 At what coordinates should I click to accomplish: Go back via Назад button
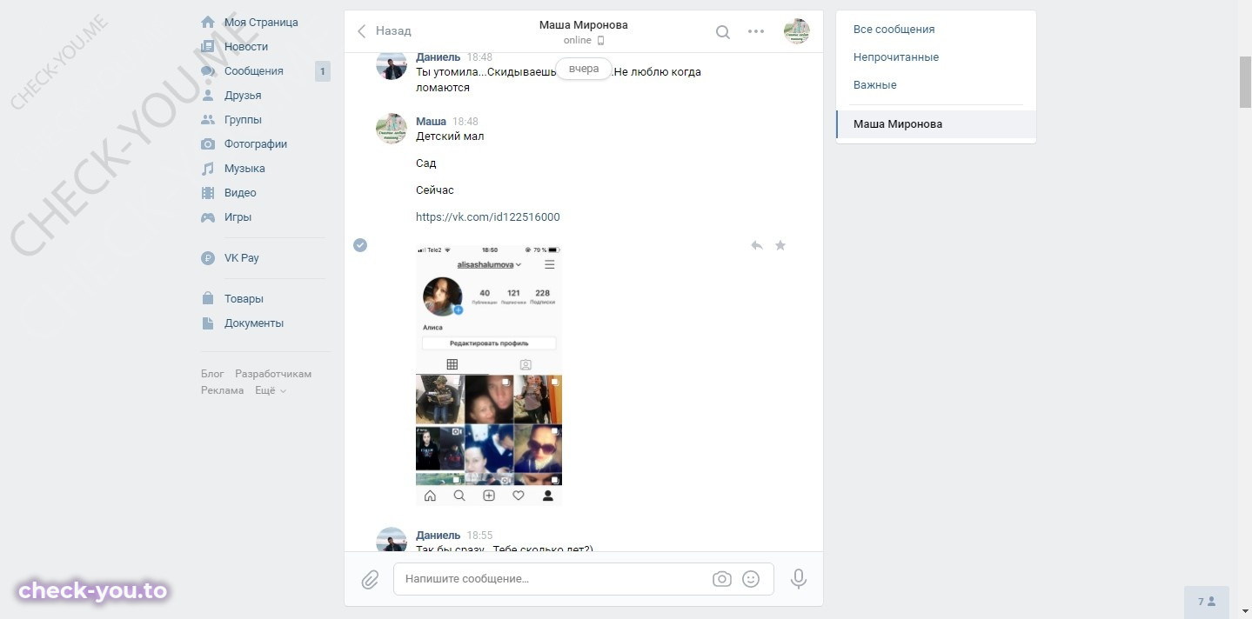coord(384,30)
